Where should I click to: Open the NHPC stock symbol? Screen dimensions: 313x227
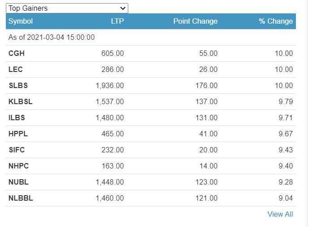pyautogui.click(x=18, y=166)
